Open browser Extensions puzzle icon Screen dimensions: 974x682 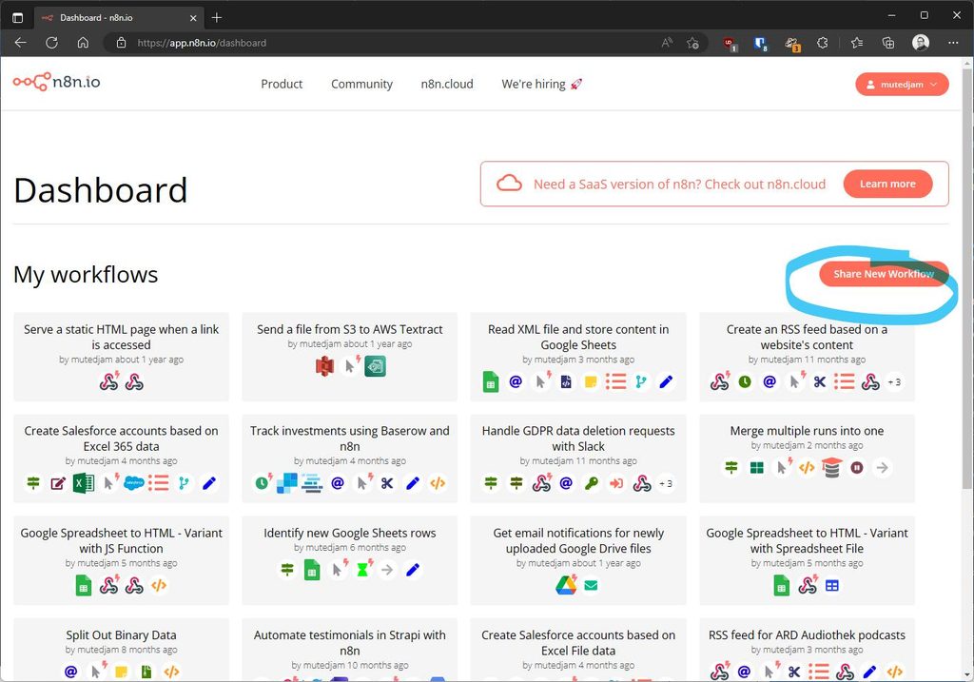click(x=823, y=43)
